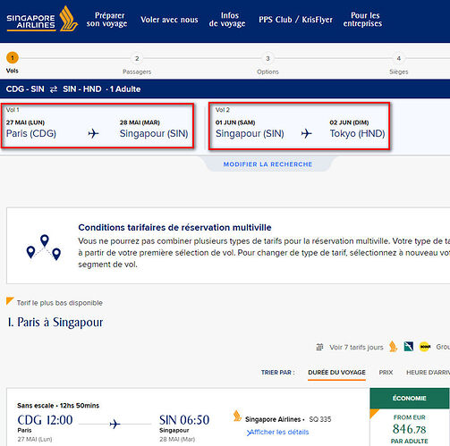Sort by Durée du voyage tab
Image resolution: width=450 pixels, height=446 pixels.
click(336, 373)
